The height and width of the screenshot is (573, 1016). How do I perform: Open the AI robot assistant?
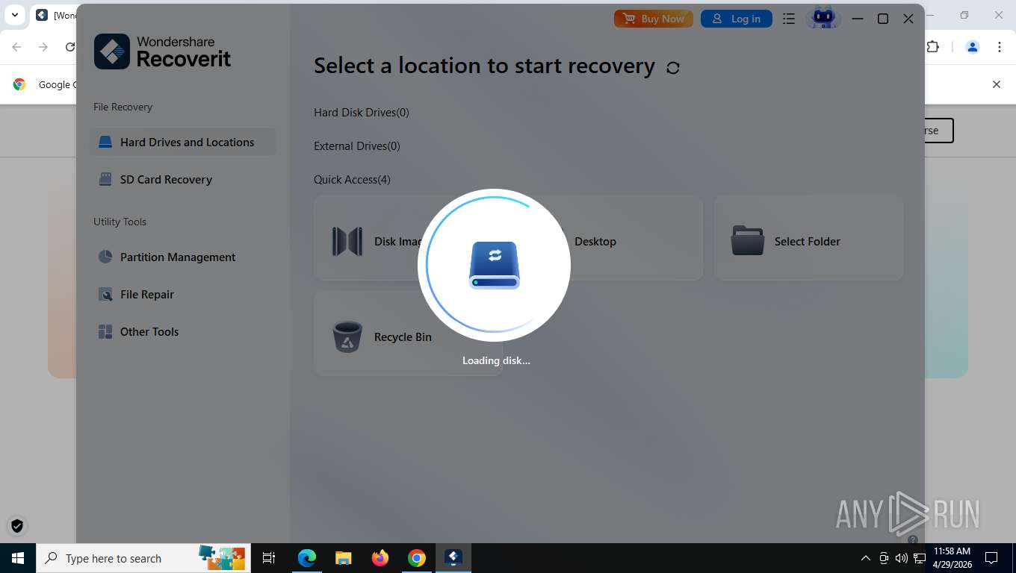823,17
